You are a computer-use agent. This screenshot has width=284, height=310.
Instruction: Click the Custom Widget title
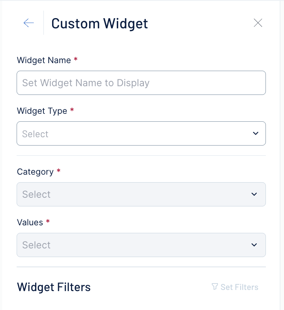(x=100, y=23)
